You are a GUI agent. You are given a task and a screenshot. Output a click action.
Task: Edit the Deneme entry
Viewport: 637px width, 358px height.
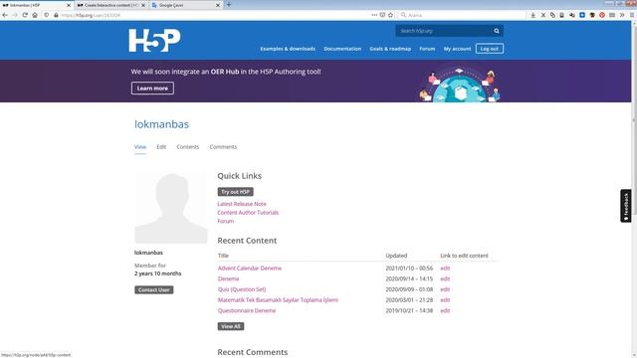[445, 278]
